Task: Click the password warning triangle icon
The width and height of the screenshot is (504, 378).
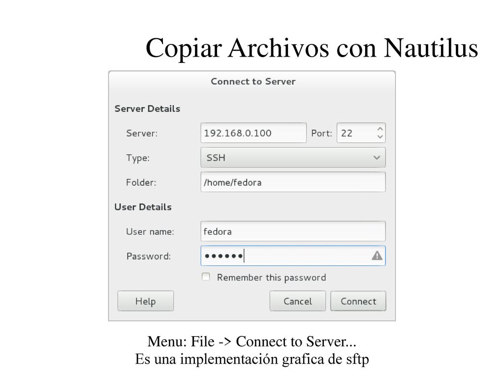Action: pos(377,256)
